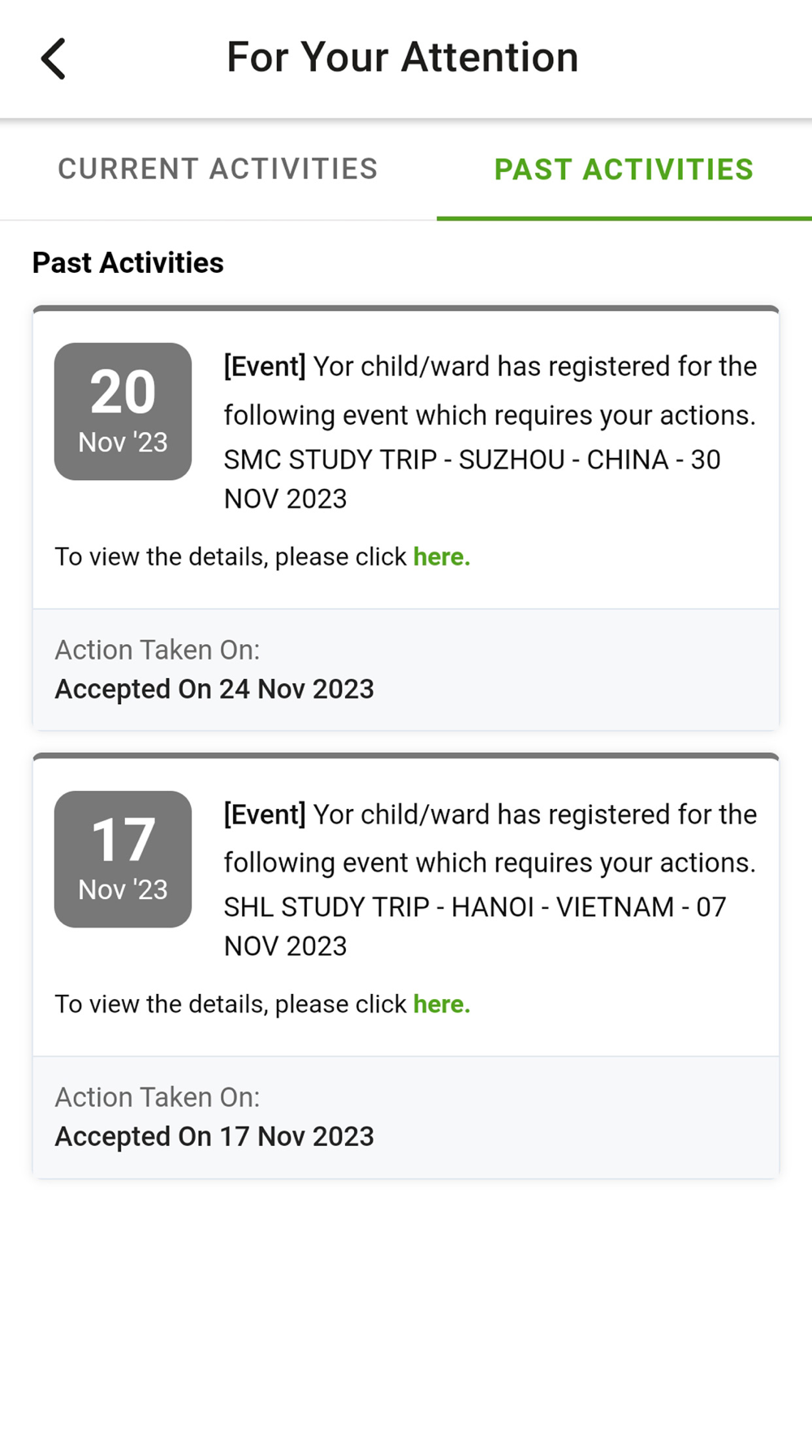Tap 'Accepted On 24 Nov 2023' status text
Screen dimensions: 812x1444
click(214, 690)
